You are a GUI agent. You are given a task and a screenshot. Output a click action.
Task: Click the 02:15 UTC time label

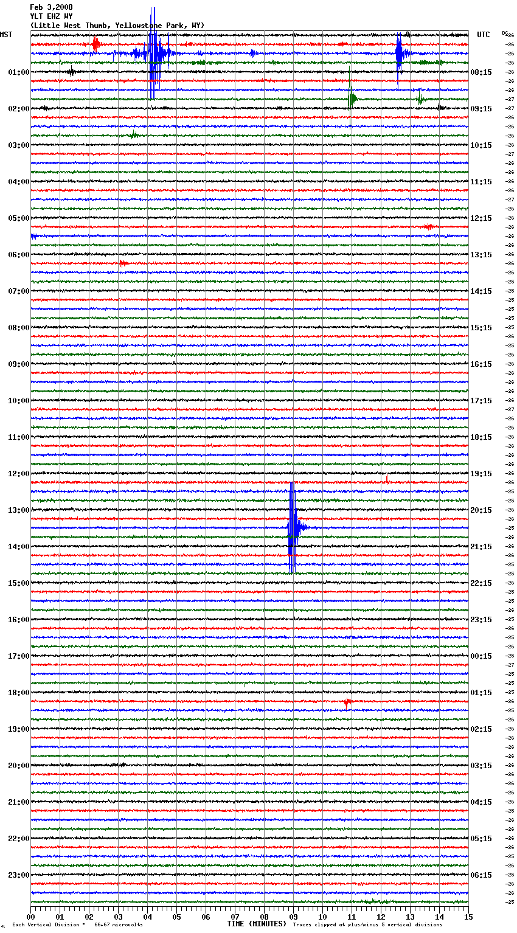pos(481,729)
